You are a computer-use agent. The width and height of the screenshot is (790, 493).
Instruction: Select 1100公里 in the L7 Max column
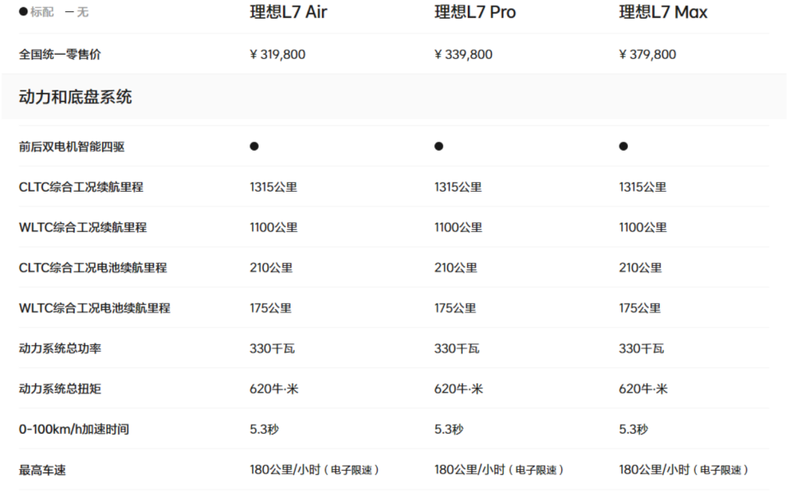click(643, 228)
